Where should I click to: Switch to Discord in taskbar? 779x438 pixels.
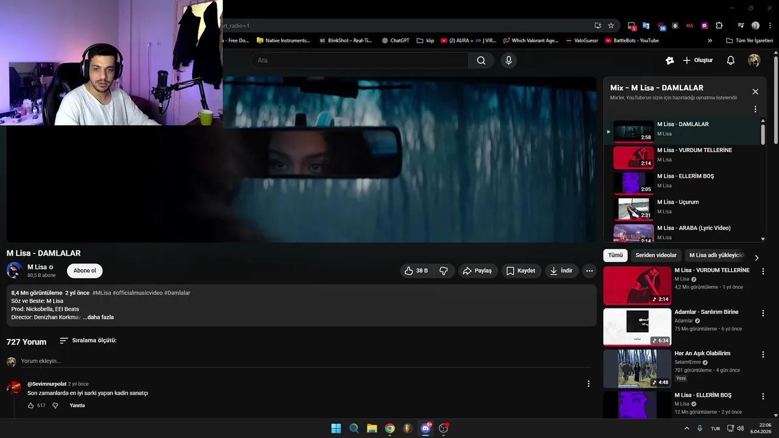click(x=425, y=428)
